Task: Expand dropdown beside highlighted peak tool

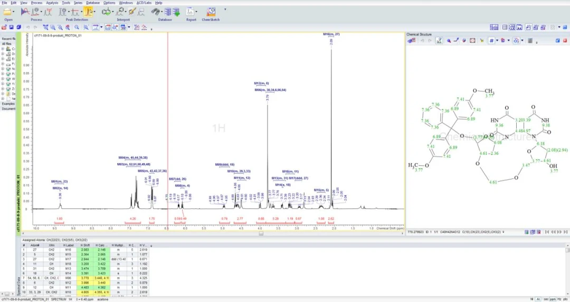Action: pyautogui.click(x=94, y=12)
